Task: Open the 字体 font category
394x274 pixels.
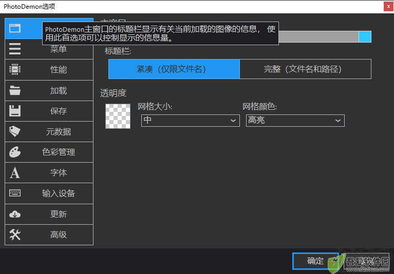Action: click(x=49, y=173)
